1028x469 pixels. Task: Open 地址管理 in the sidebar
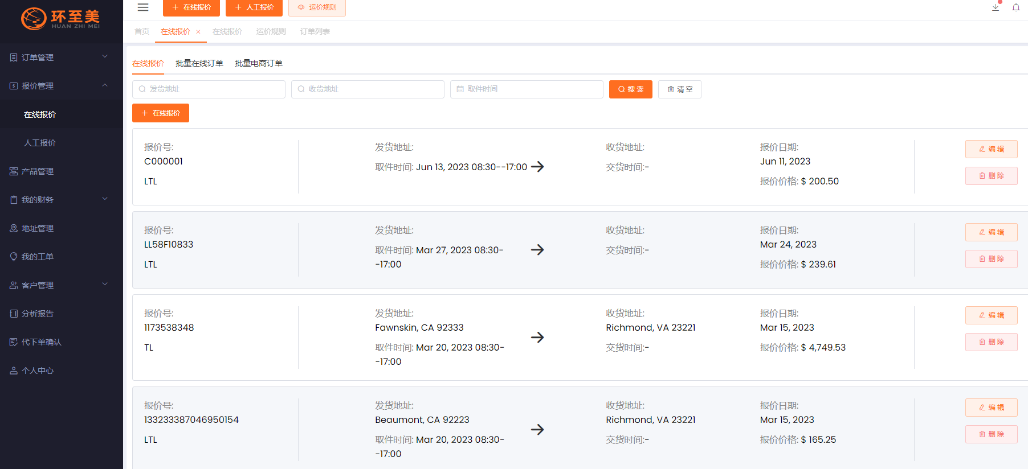(x=38, y=228)
